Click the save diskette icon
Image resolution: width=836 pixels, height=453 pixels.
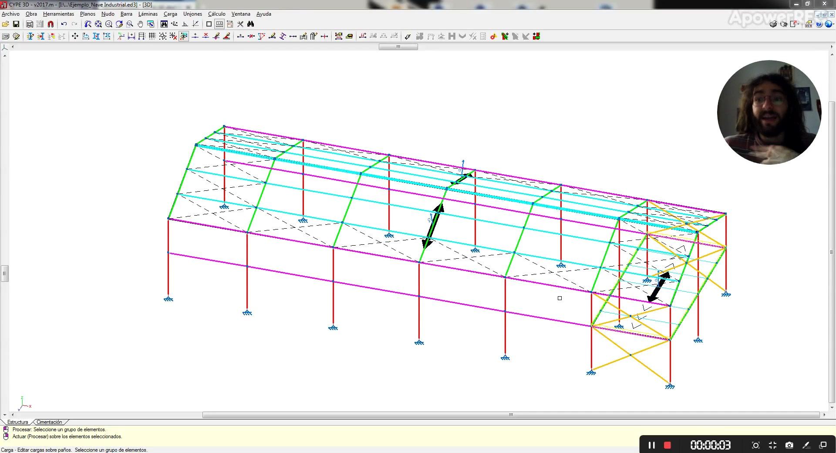[x=16, y=24]
